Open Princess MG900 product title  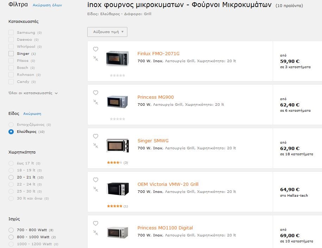point(156,97)
